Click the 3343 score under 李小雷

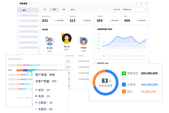click(x=50, y=51)
